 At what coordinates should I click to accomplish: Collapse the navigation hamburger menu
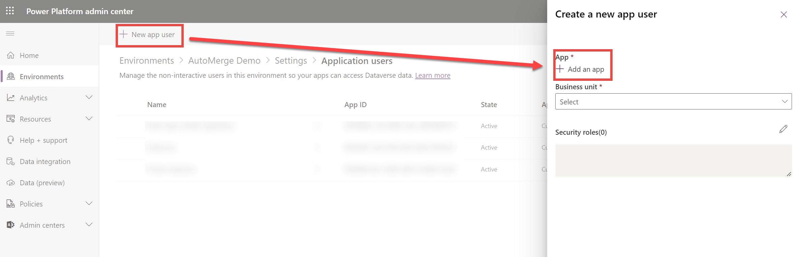[x=10, y=33]
